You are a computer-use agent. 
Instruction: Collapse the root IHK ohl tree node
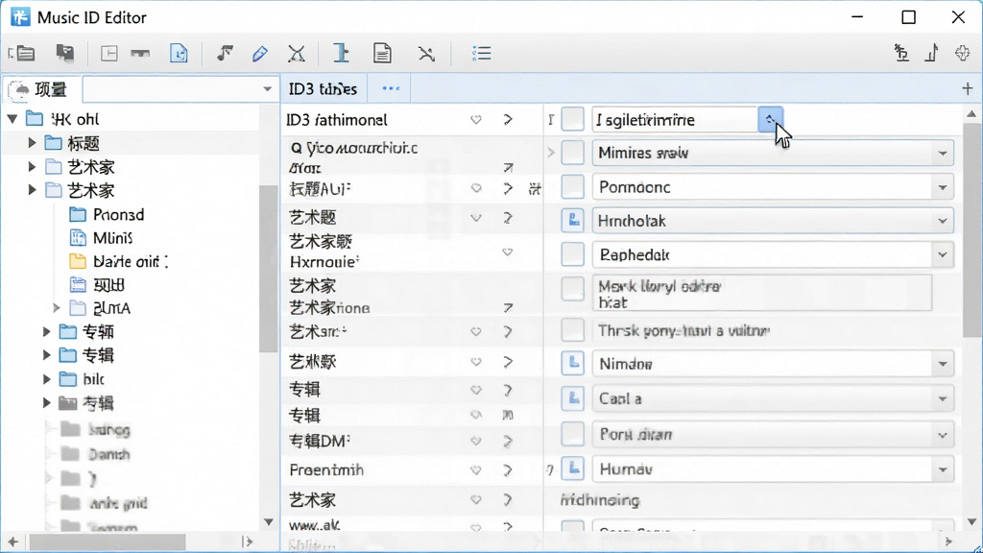(x=12, y=119)
